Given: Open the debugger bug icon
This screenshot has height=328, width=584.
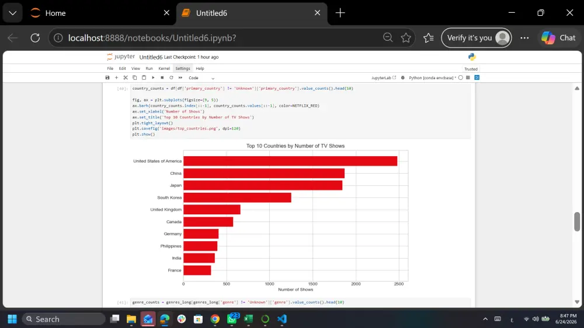Looking at the screenshot, I should 402,77.
